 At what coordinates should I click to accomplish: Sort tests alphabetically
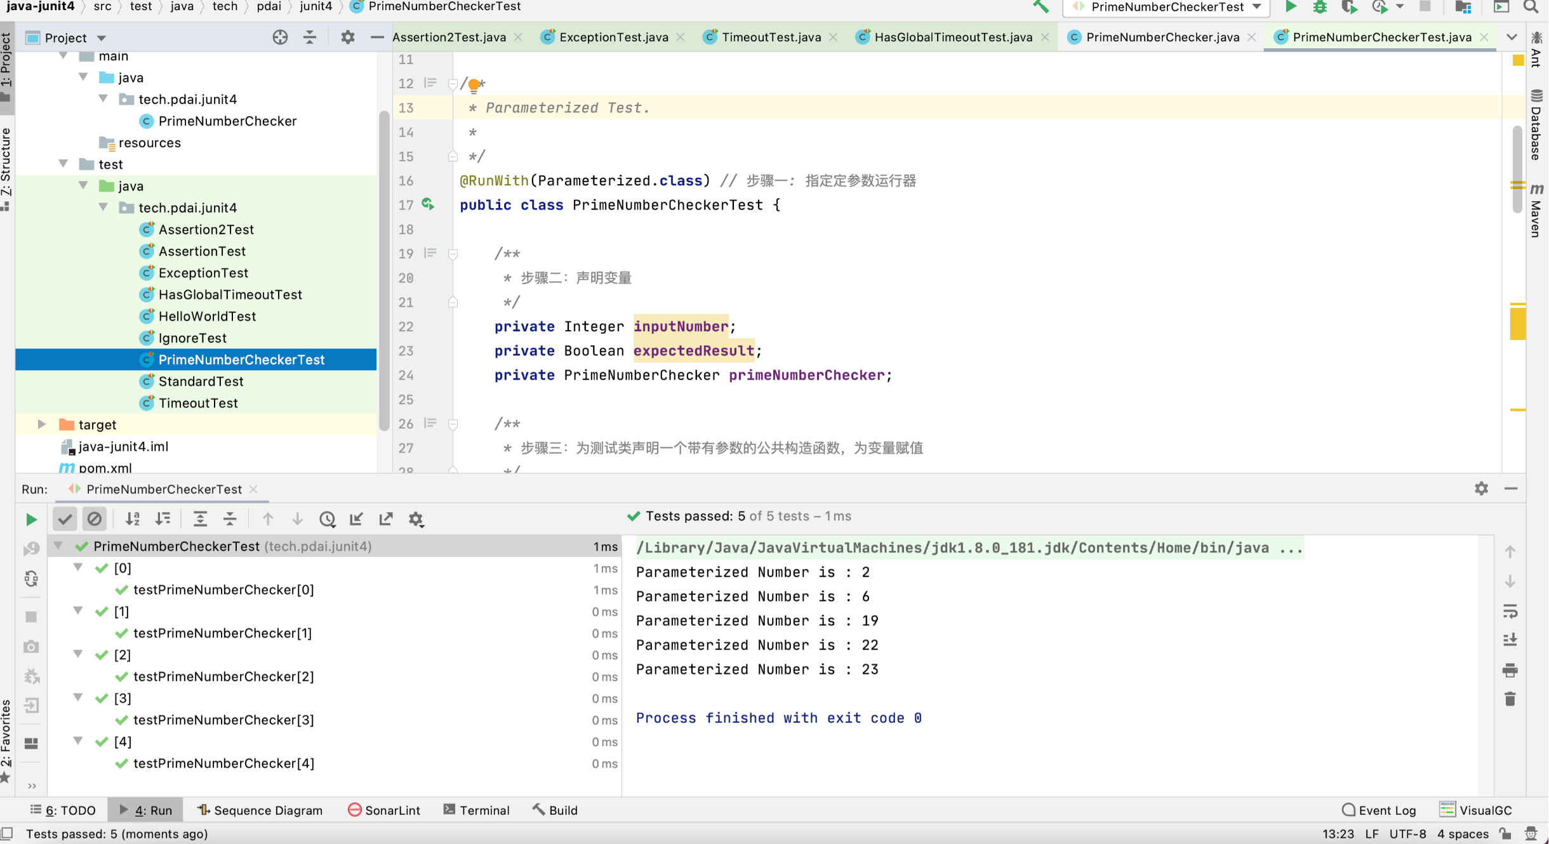pyautogui.click(x=133, y=519)
